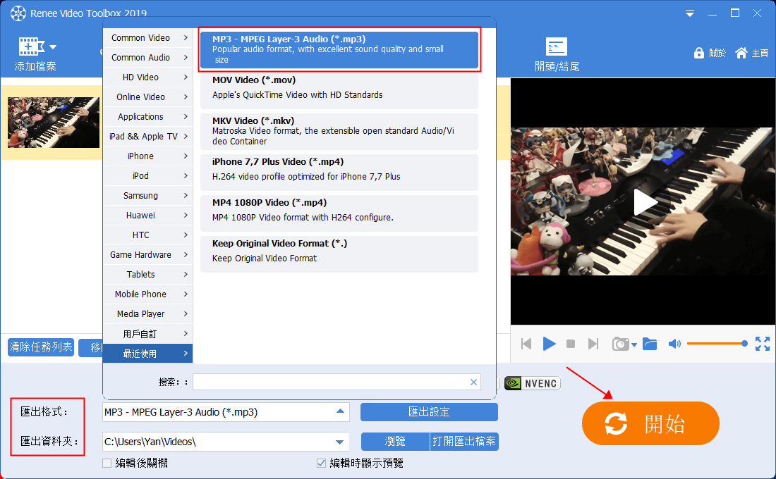Take a snapshot with the camera icon
Image resolution: width=776 pixels, height=479 pixels.
tap(621, 344)
